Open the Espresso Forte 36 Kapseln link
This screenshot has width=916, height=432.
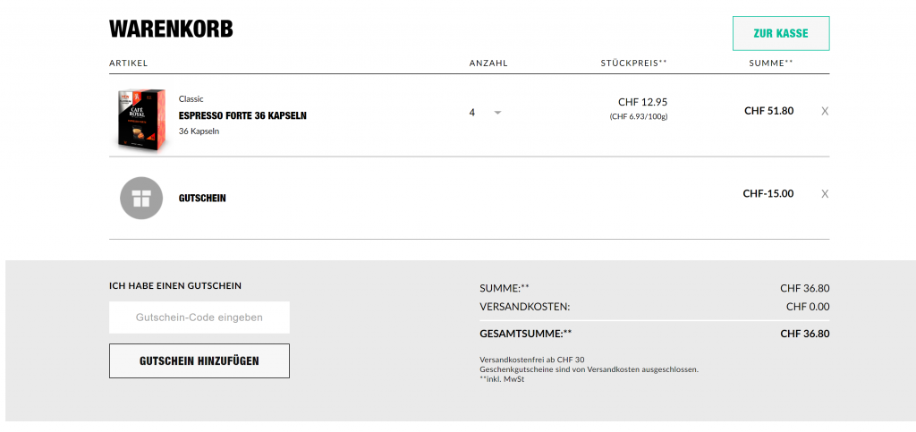(x=242, y=115)
